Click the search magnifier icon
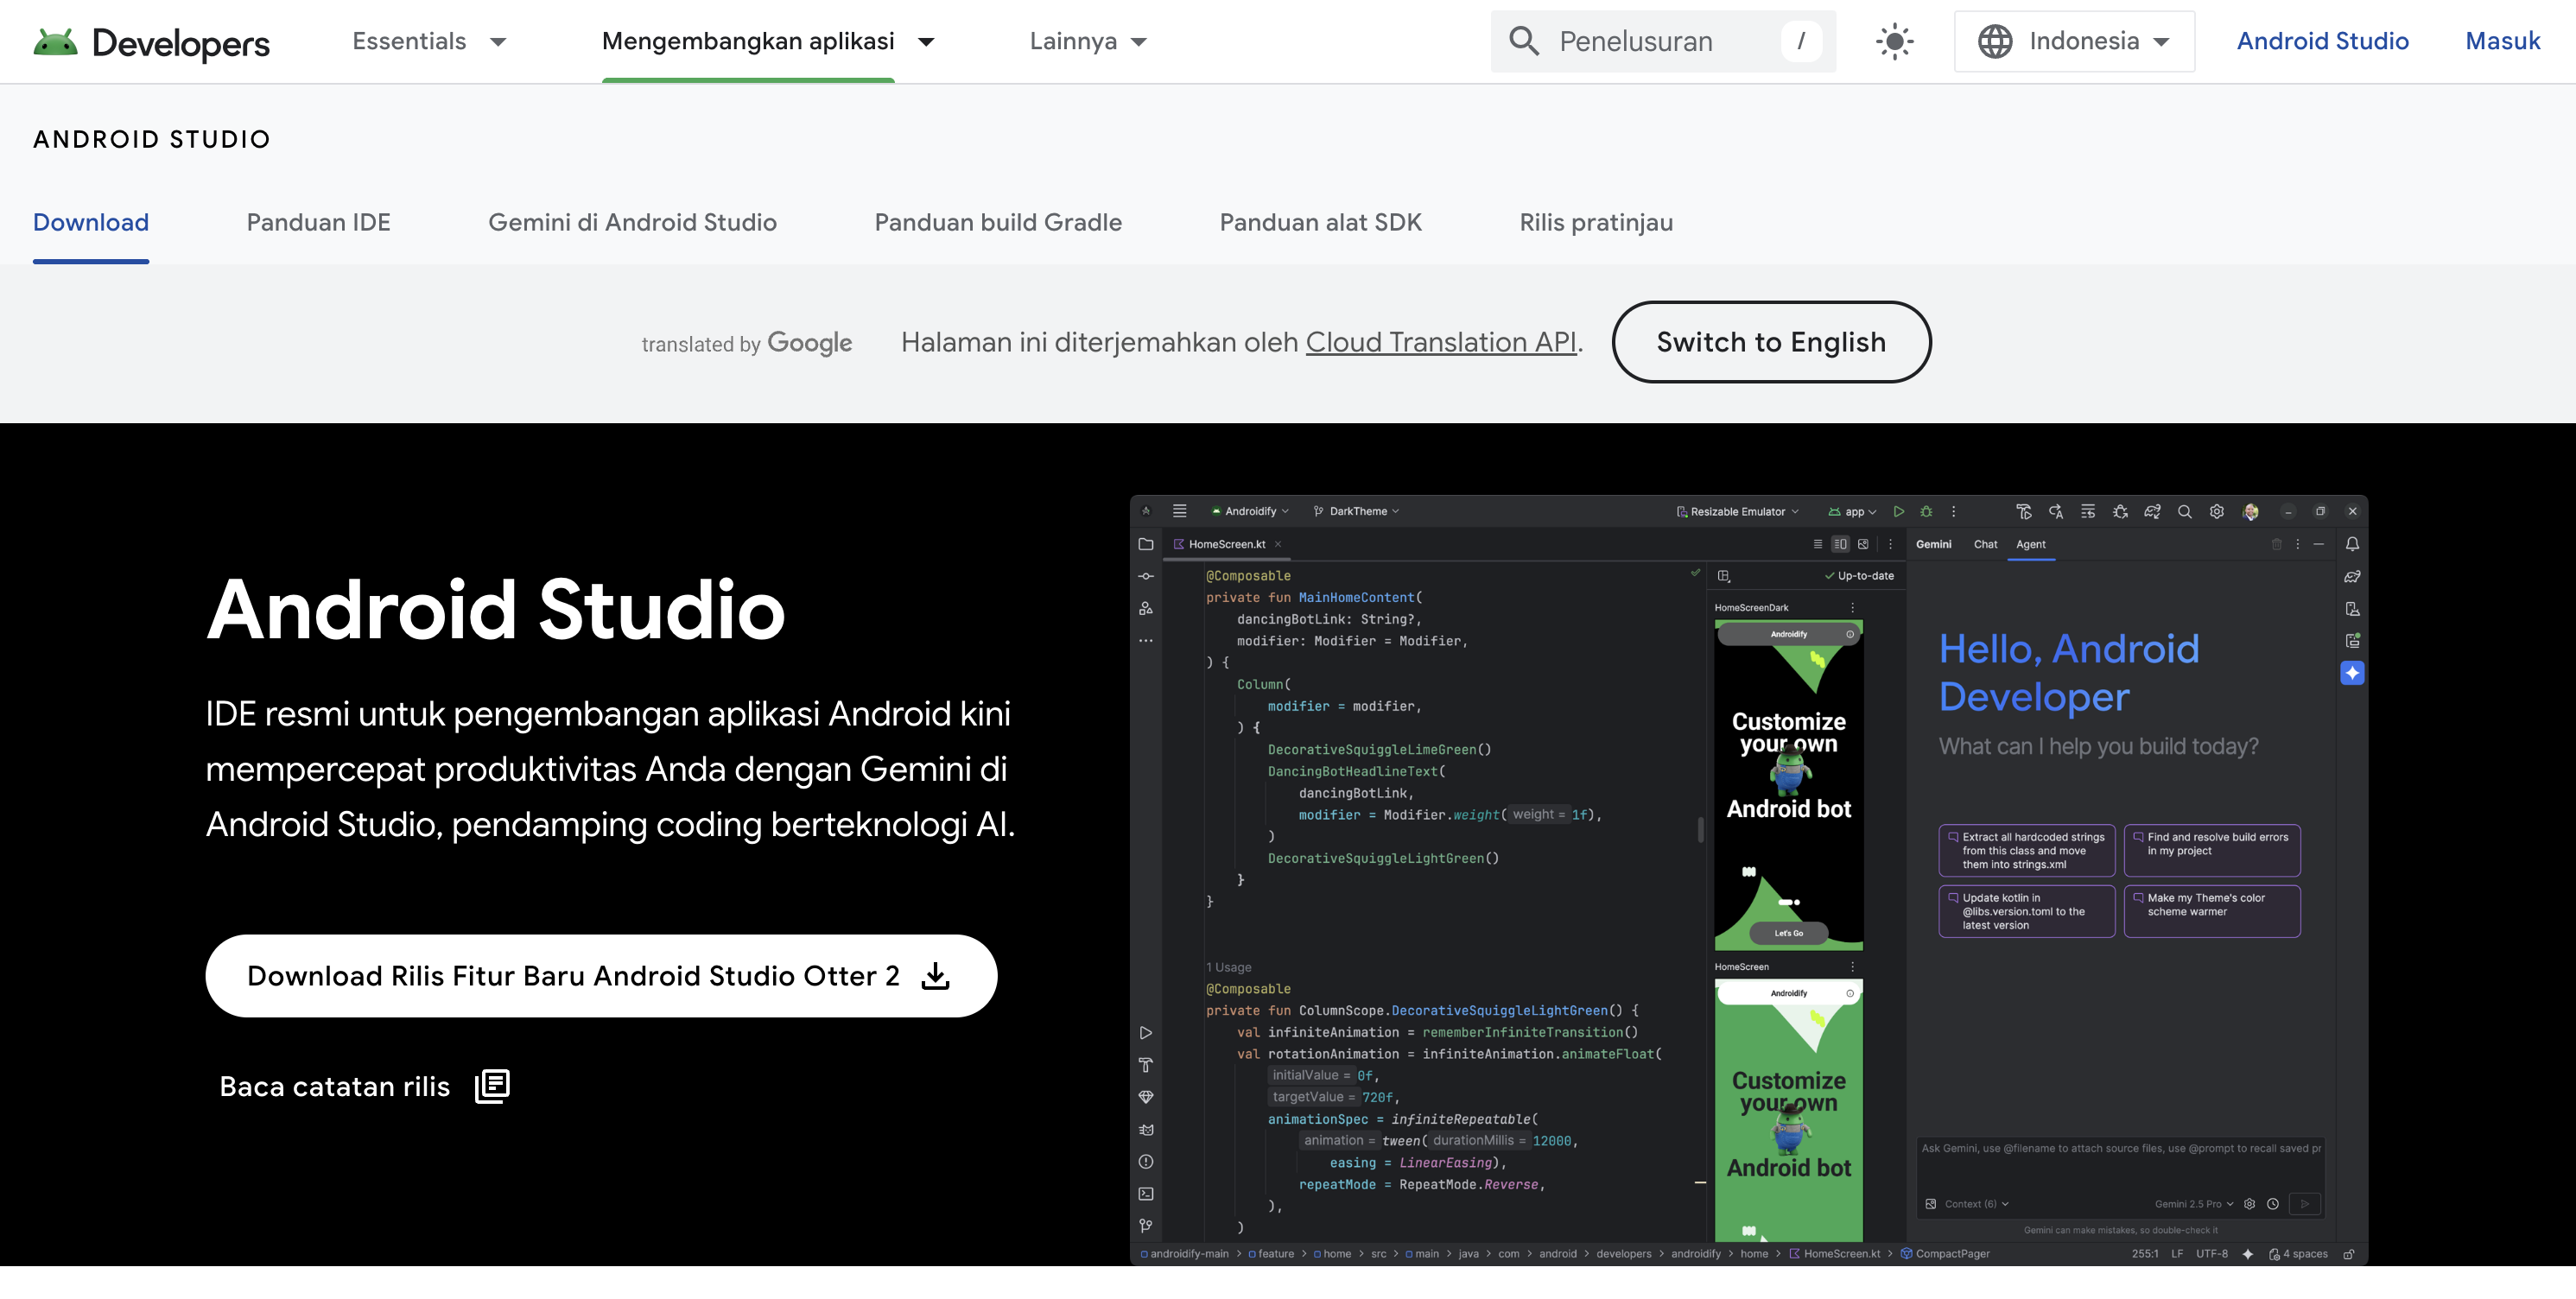 click(1523, 41)
